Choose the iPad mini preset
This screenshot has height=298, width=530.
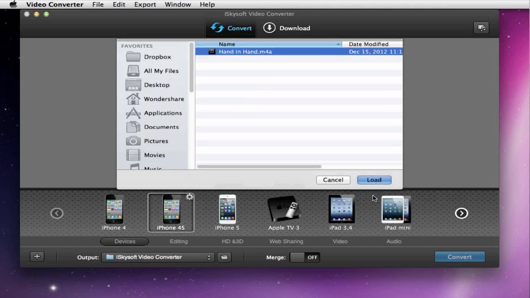click(x=397, y=213)
